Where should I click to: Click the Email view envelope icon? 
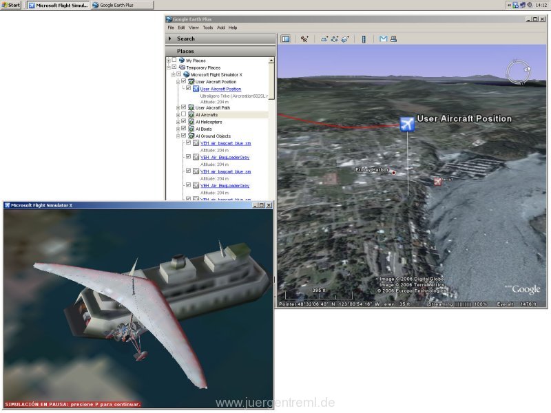[x=384, y=39]
